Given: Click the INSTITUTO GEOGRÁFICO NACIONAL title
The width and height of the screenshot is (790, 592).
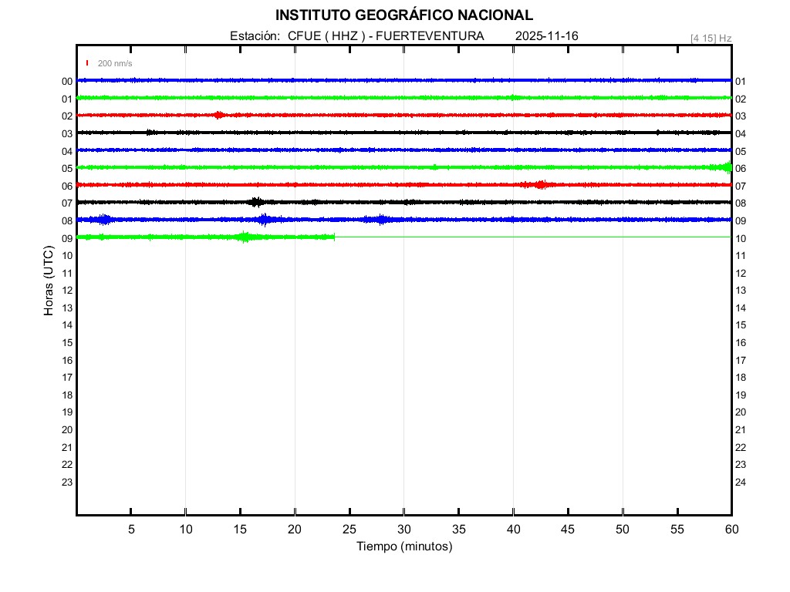Looking at the screenshot, I should (x=403, y=15).
